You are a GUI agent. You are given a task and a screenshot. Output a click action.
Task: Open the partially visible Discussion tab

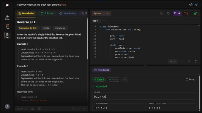pyautogui.click(x=84, y=13)
